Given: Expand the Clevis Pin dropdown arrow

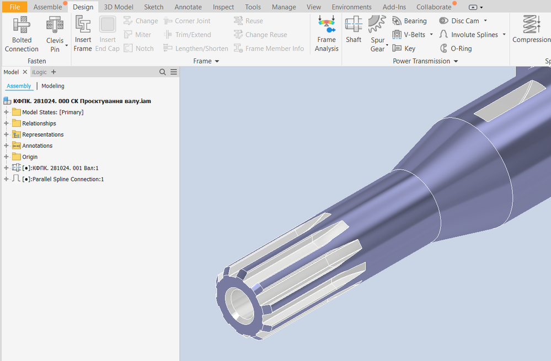Looking at the screenshot, I should coord(66,45).
